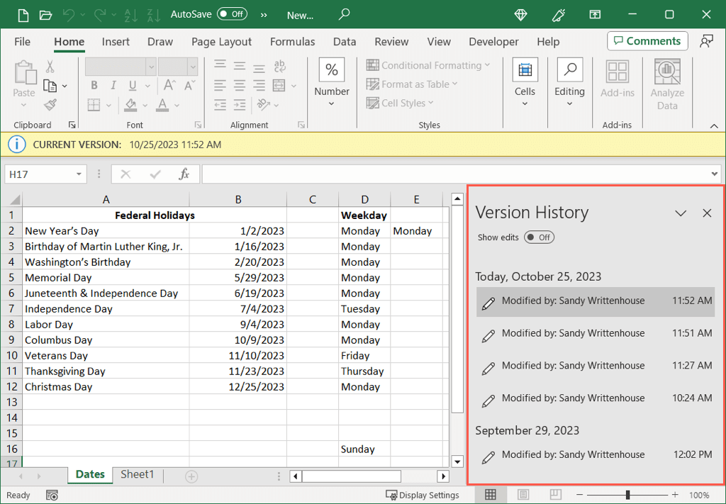Collapse the ribbon with the chevron arrow
This screenshot has width=726, height=504.
pos(713,125)
